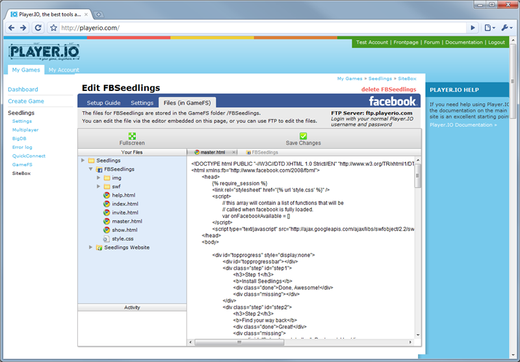Screen dimensions: 520x362
Task: Open Documentation in top bar
Action: point(464,42)
